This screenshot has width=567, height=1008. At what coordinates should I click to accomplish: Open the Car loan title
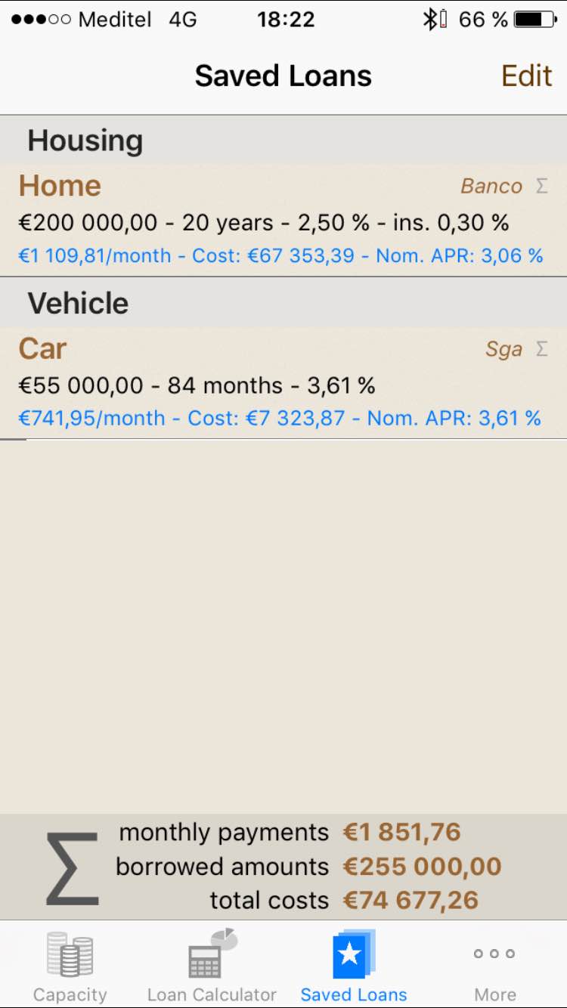(x=43, y=349)
